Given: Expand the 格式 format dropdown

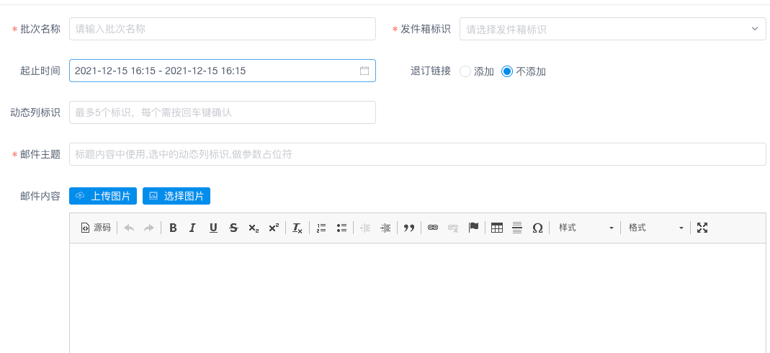Looking at the screenshot, I should click(655, 228).
